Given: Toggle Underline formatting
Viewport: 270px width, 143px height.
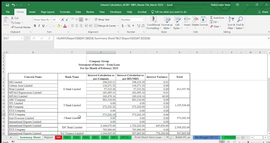Looking at the screenshot, I should tap(43, 26).
